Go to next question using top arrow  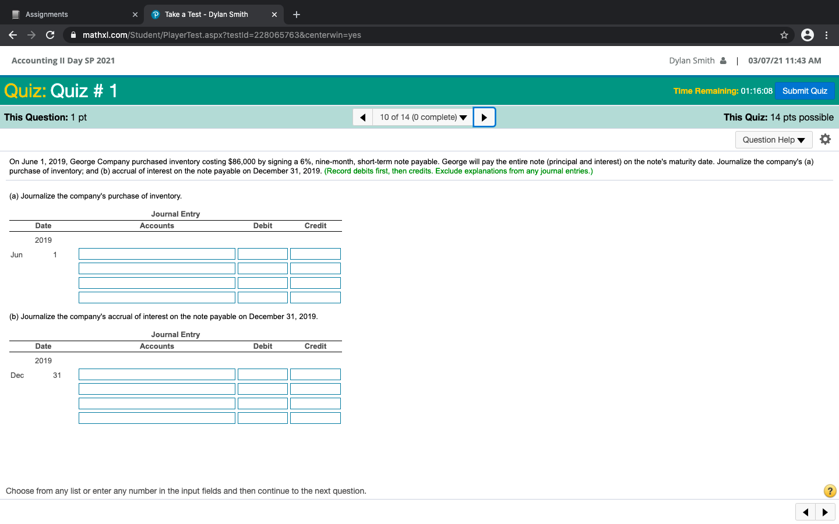pyautogui.click(x=484, y=117)
